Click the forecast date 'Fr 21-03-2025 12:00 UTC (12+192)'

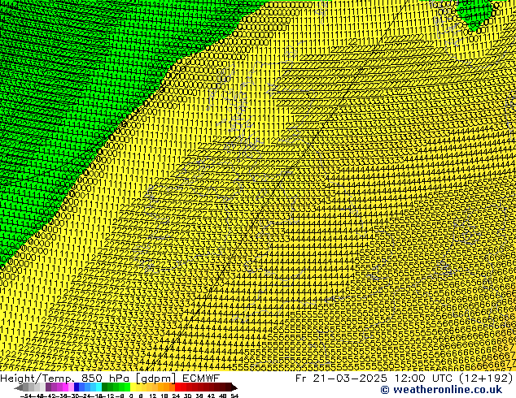click(x=404, y=378)
